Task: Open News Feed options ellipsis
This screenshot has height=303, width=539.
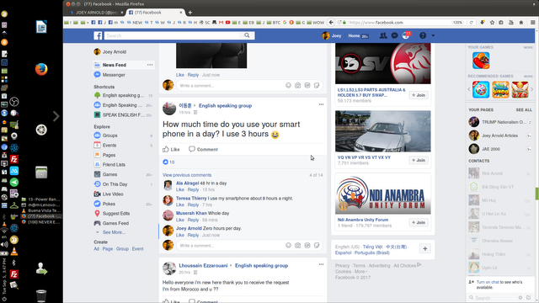Action: click(x=150, y=65)
